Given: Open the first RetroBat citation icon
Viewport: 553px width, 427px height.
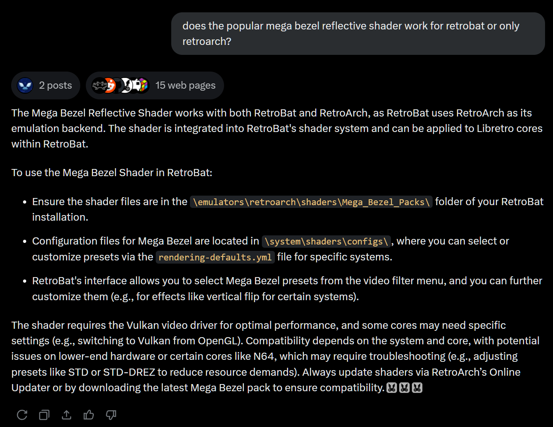Looking at the screenshot, I should tap(392, 388).
